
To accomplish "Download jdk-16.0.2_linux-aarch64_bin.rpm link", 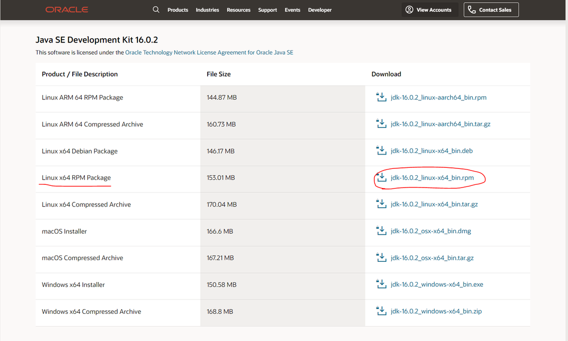I will pyautogui.click(x=438, y=98).
